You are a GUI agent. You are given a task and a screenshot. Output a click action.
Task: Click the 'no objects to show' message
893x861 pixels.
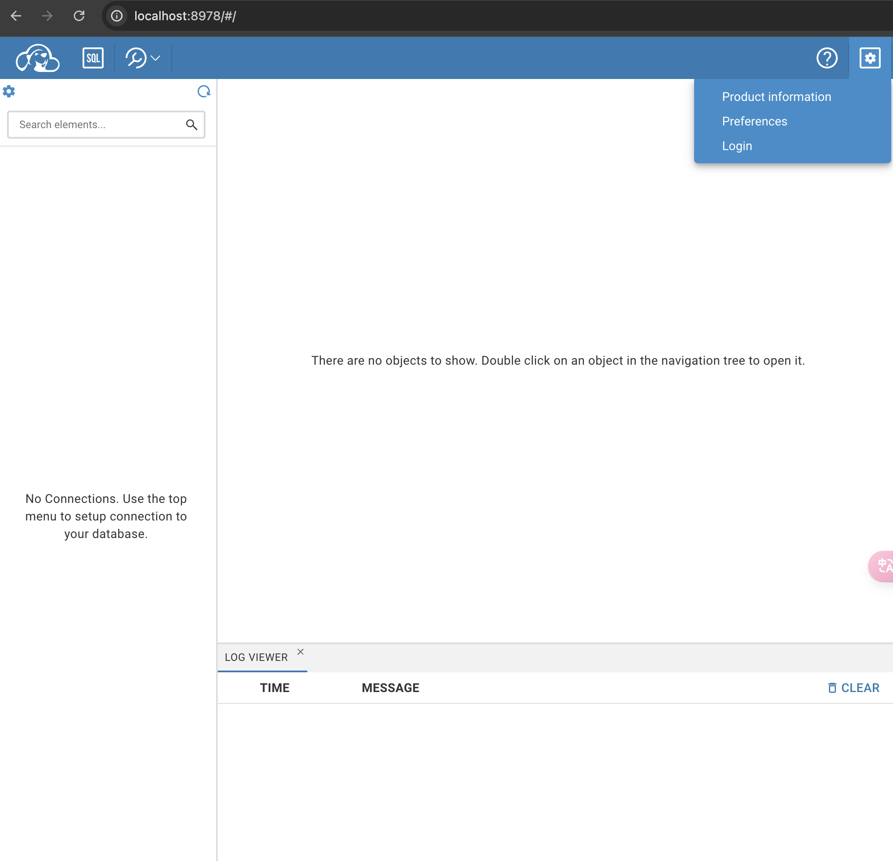[x=558, y=360]
